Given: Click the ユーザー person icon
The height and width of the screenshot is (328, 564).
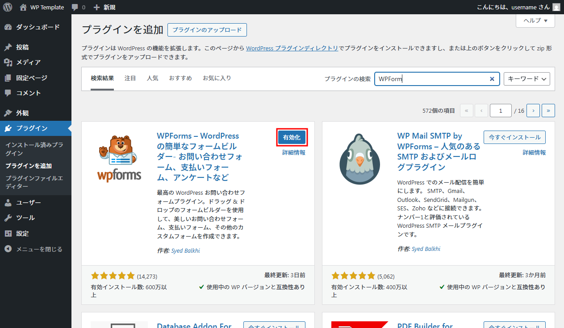Looking at the screenshot, I should click(x=8, y=203).
